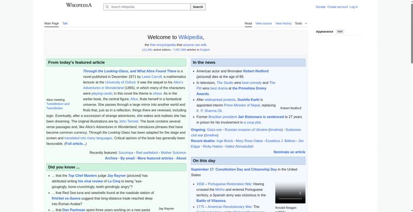Open the playing-cards link

pyautogui.click(x=102, y=94)
